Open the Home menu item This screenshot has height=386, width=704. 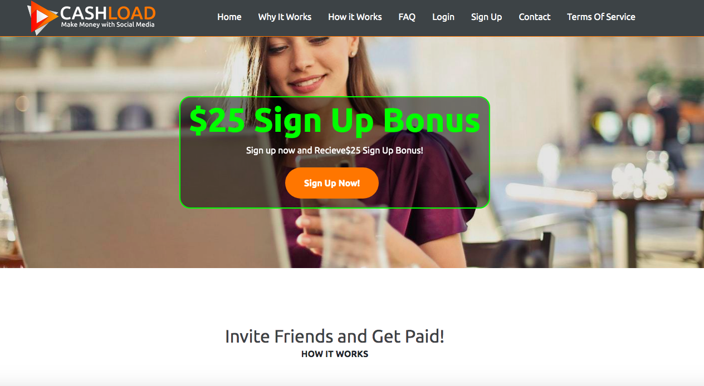coord(229,17)
